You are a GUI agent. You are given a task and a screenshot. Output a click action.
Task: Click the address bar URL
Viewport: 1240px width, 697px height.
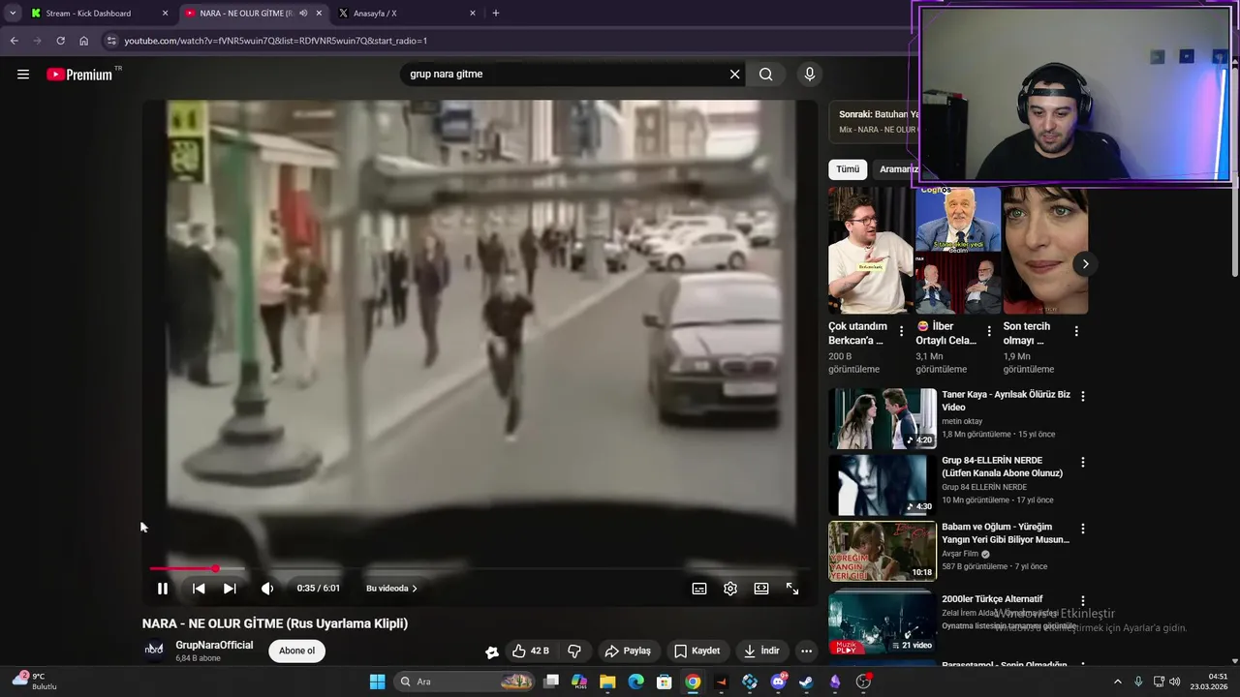click(276, 41)
